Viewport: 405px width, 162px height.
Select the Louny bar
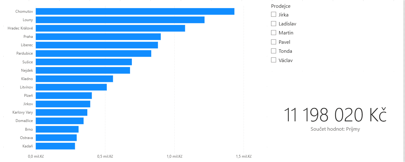pyautogui.click(x=120, y=20)
